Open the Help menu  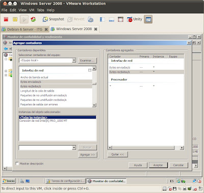(x=50, y=10)
